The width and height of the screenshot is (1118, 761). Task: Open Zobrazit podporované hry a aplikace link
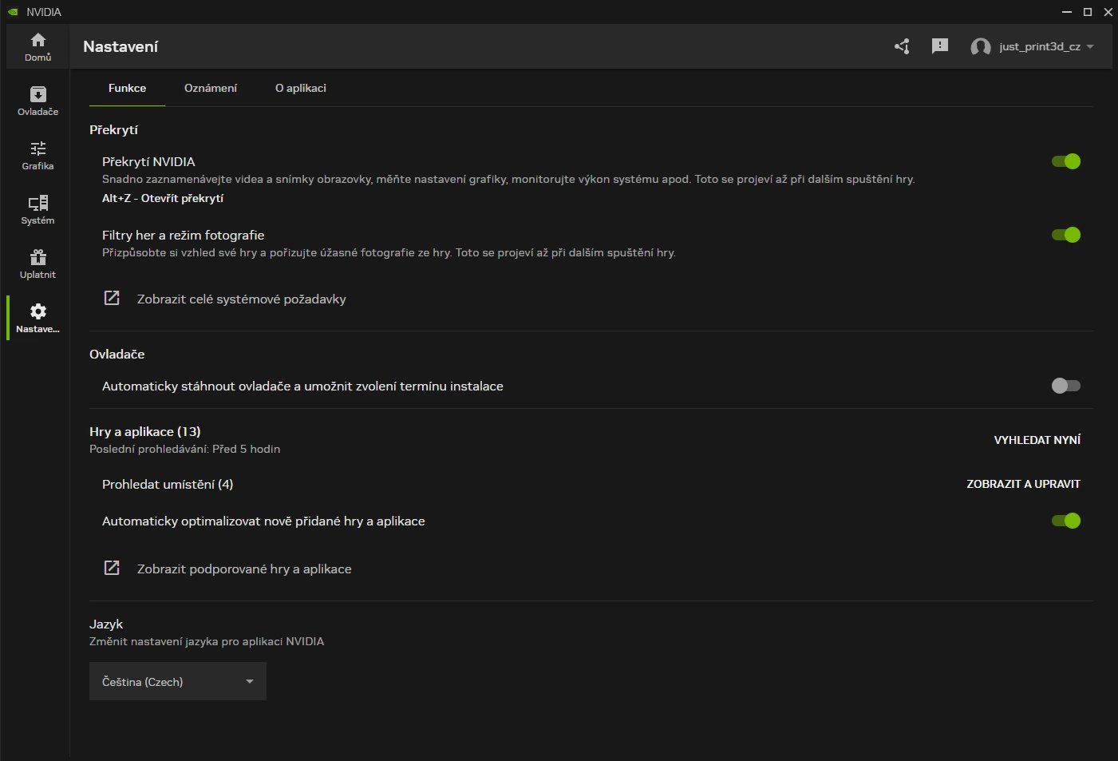(x=244, y=569)
